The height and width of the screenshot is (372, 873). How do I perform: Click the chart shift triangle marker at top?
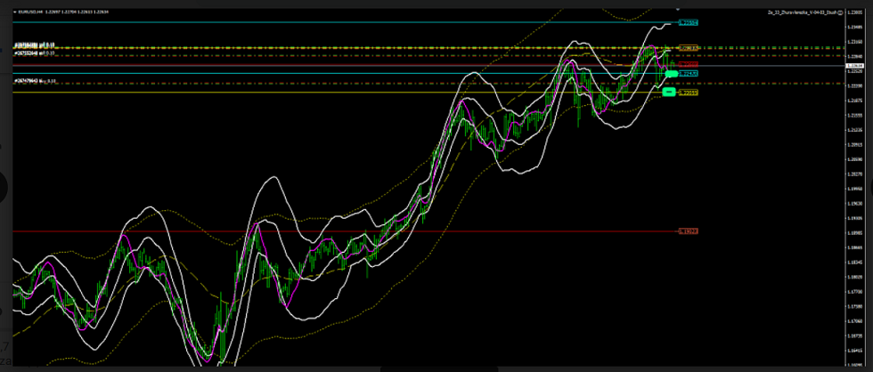(x=678, y=9)
